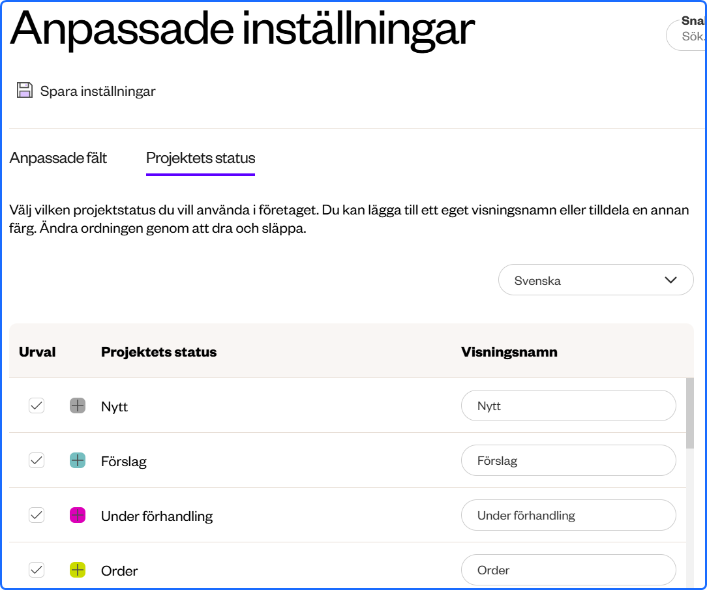Image resolution: width=707 pixels, height=590 pixels.
Task: Switch to the Anpassade fält tab
Action: point(58,158)
